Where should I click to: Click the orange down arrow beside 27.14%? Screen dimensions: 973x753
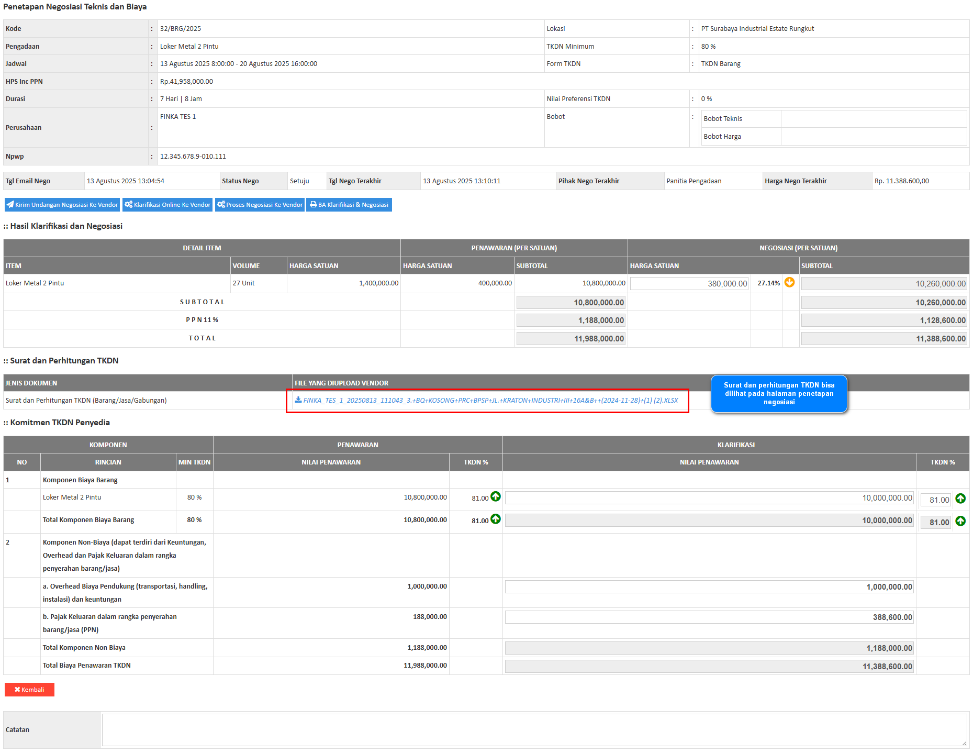[x=789, y=283]
